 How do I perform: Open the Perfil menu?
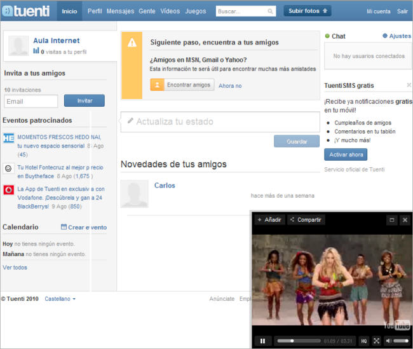(x=95, y=11)
